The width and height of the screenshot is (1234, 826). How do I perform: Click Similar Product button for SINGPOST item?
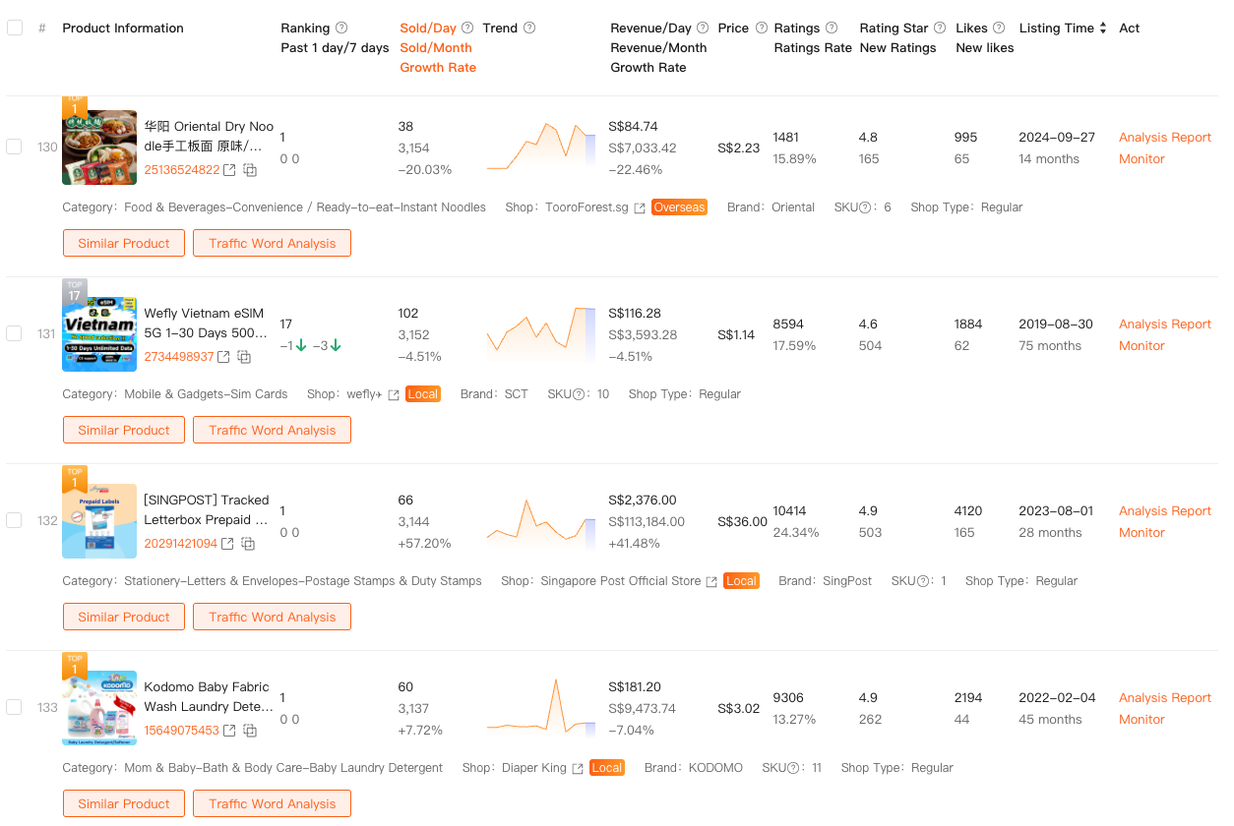click(124, 617)
